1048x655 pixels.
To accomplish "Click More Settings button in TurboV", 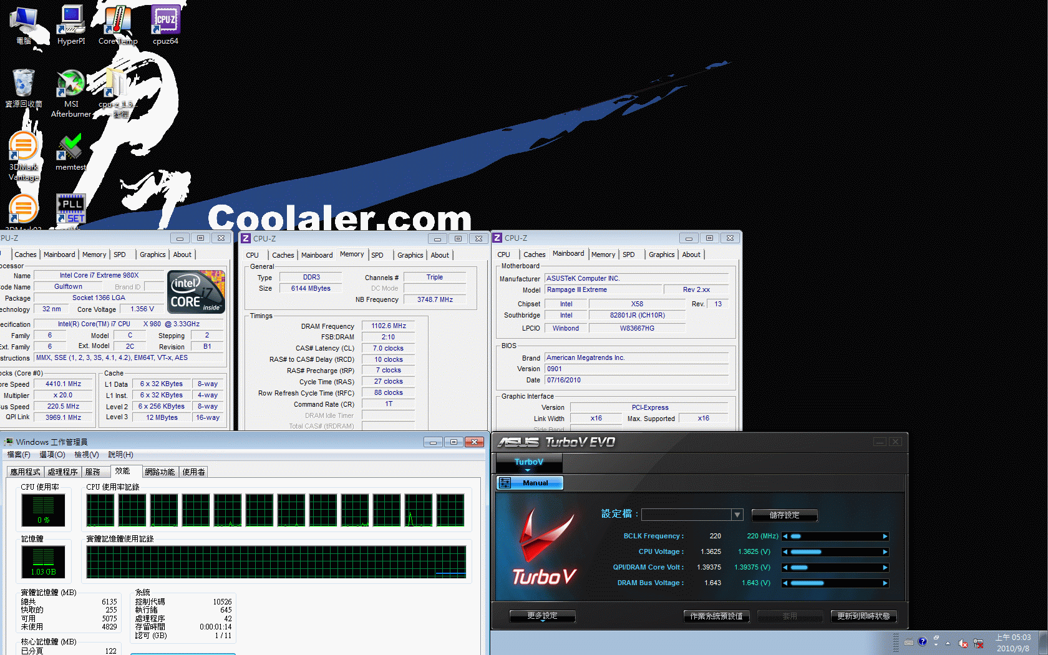I will point(542,616).
